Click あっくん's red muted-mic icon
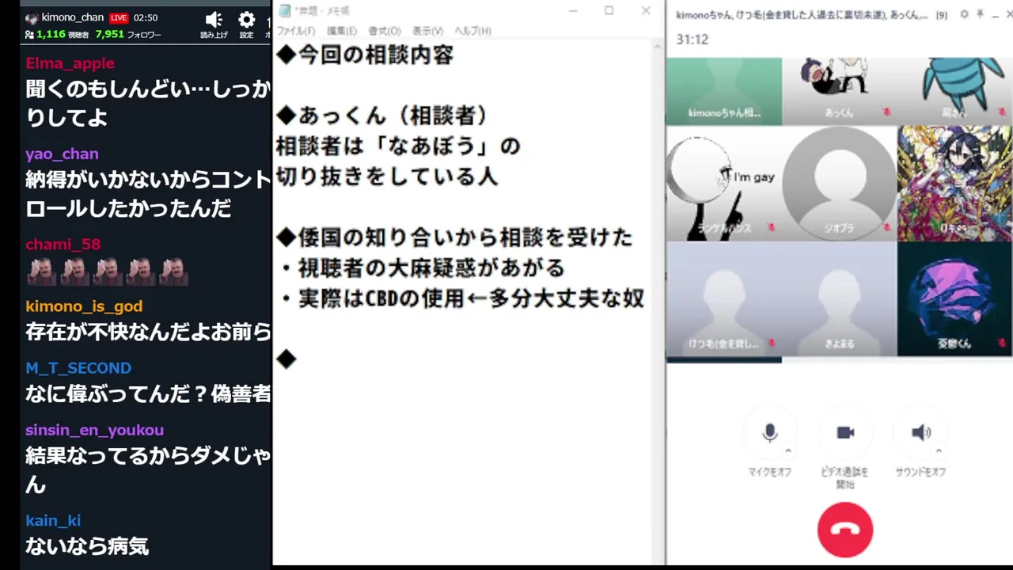The width and height of the screenshot is (1013, 570). click(886, 112)
